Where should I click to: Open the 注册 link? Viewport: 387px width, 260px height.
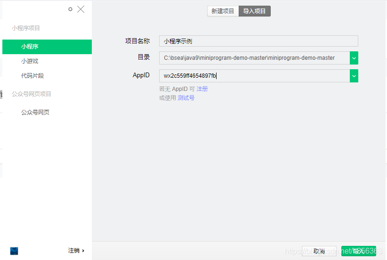[202, 89]
